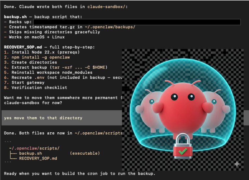Click the '(executable)' label
Screen dimensions: 249x180
[x=85, y=153]
